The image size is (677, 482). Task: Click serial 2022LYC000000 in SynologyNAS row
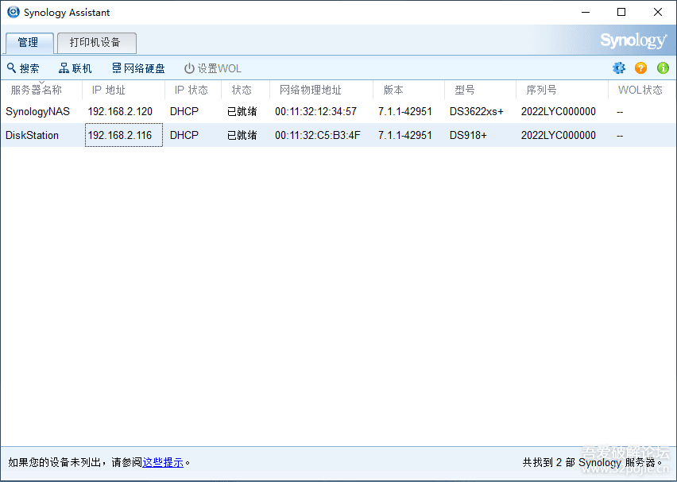pos(559,112)
